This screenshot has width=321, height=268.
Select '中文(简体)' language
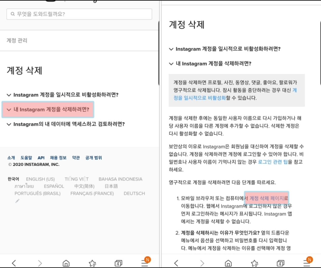pyautogui.click(x=84, y=186)
